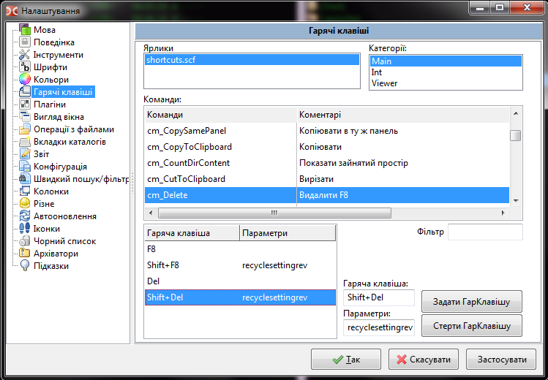
Task: Select the Viewer category
Action: coord(384,83)
